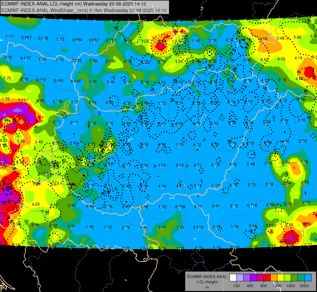The width and height of the screenshot is (317, 292).
Task: Select the grid value 0.331
Action: 41,80
